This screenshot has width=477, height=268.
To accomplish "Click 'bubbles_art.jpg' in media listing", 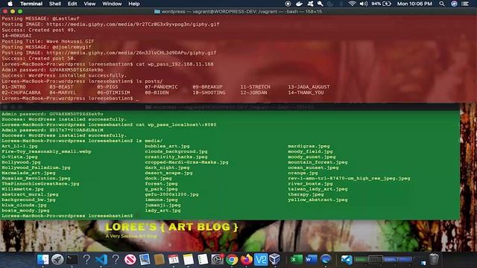I will (x=167, y=146).
